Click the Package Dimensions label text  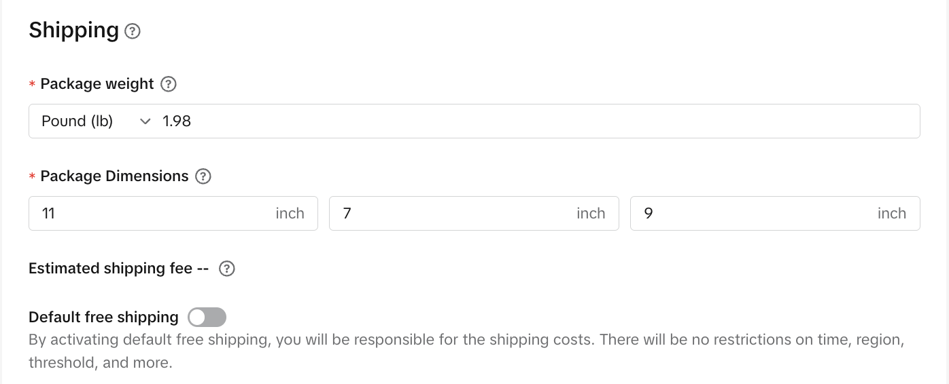pyautogui.click(x=114, y=176)
